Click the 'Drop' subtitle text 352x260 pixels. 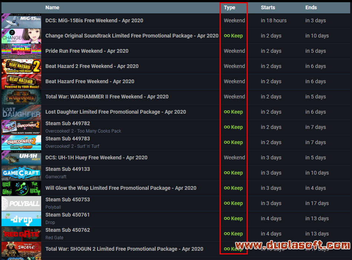pos(50,222)
